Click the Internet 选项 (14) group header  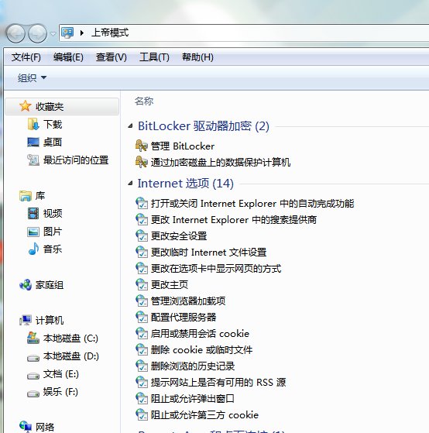tap(186, 184)
